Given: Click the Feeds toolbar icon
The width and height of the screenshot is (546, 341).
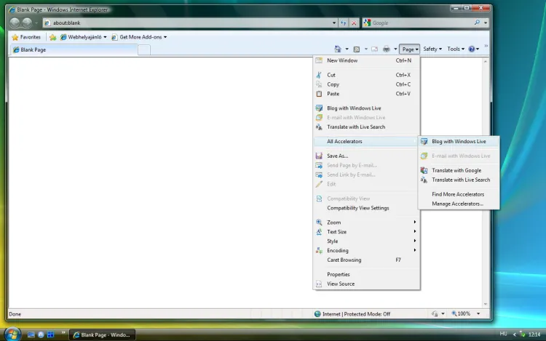Looking at the screenshot, I should pos(356,49).
